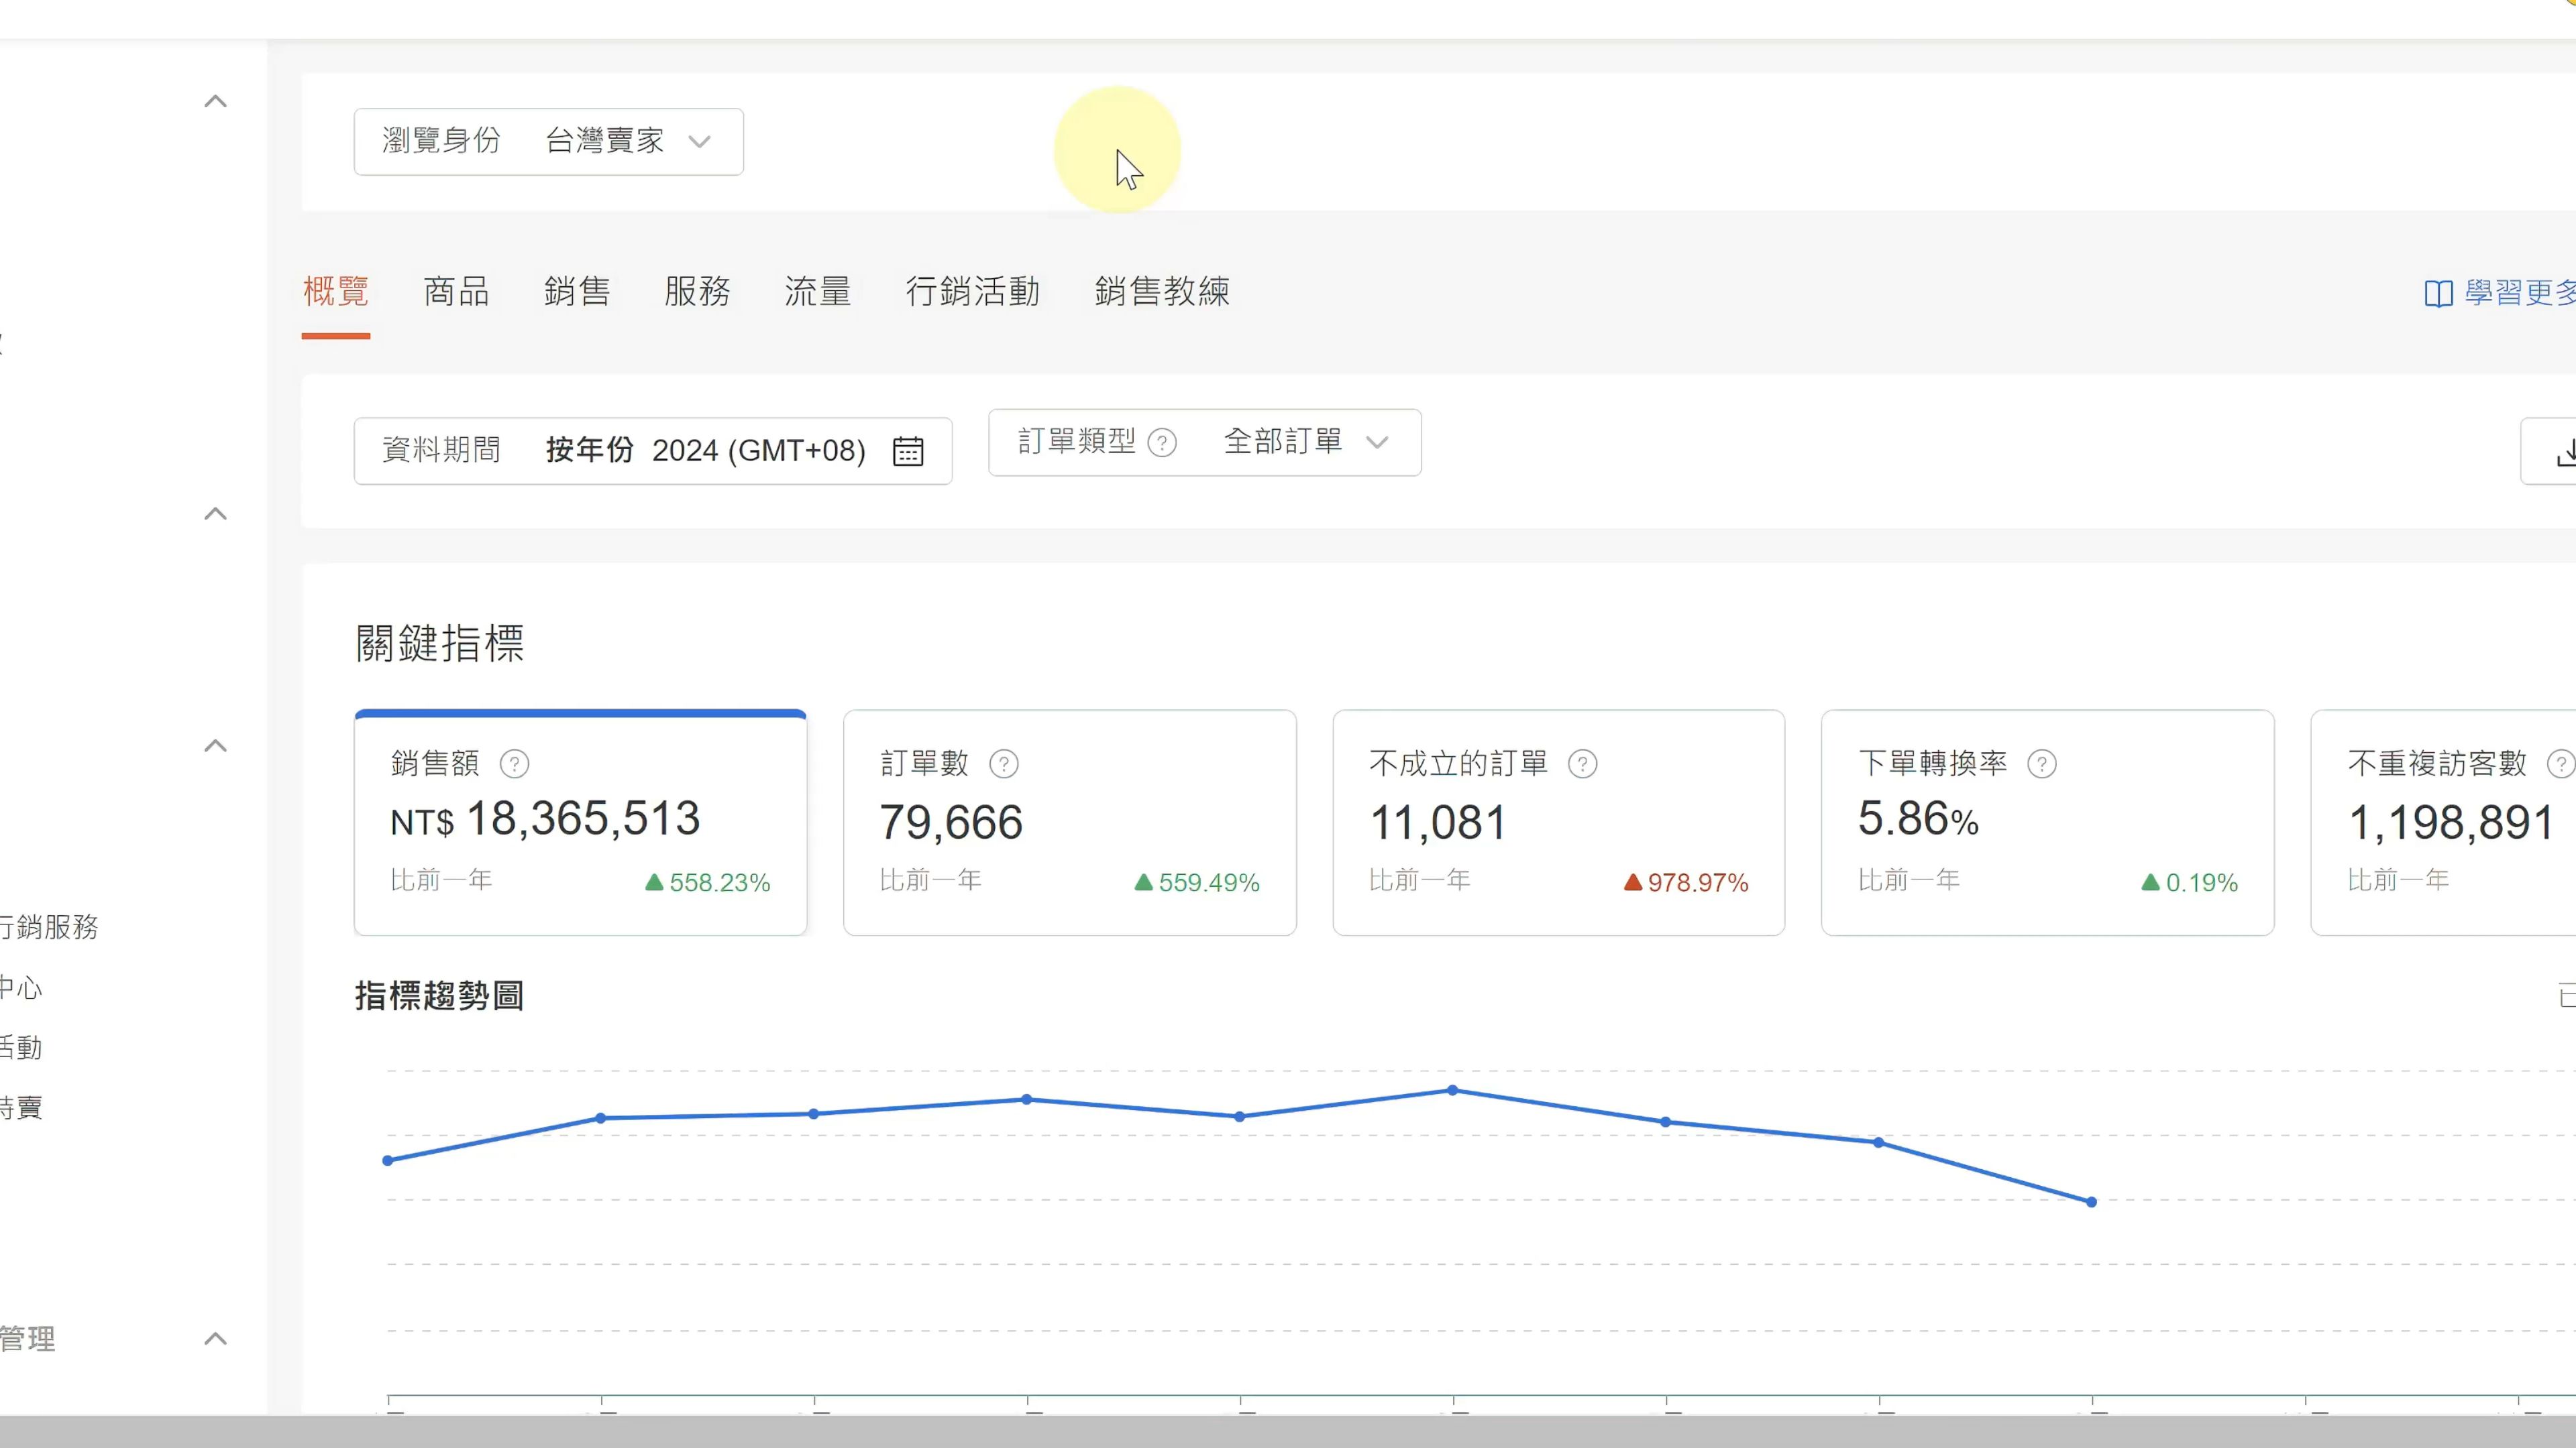Switch to the 商品 tab
Viewport: 2576px width, 1448px height.
pos(457,292)
